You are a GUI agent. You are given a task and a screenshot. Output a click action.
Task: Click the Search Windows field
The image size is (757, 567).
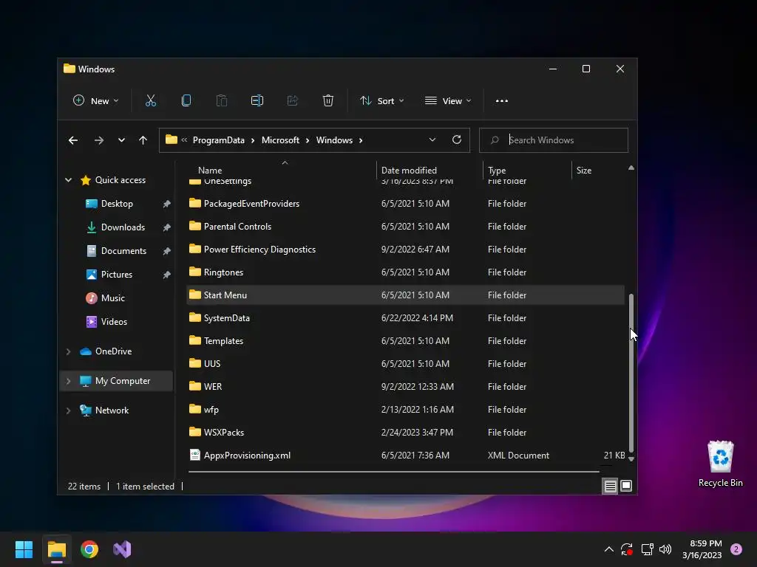553,140
